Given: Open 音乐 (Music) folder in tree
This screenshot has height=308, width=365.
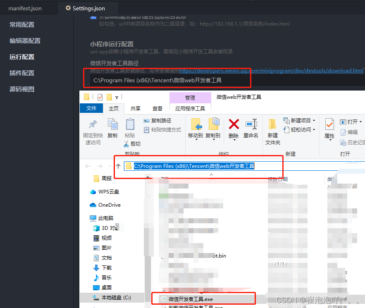Looking at the screenshot, I should tap(103, 277).
